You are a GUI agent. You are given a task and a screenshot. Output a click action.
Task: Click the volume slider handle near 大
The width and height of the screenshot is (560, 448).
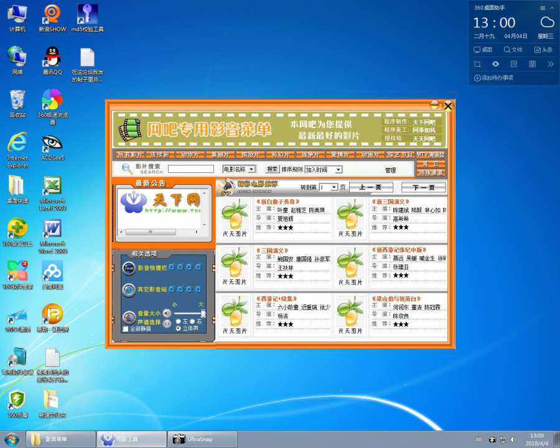[x=202, y=314]
